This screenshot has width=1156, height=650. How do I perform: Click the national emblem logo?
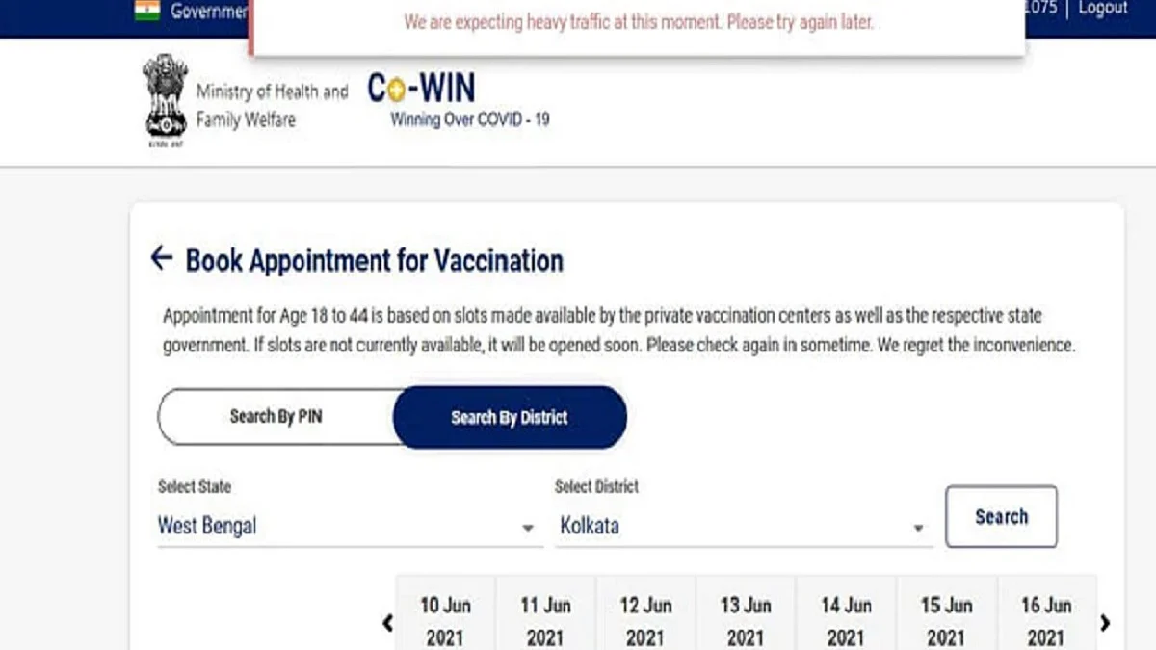(165, 99)
